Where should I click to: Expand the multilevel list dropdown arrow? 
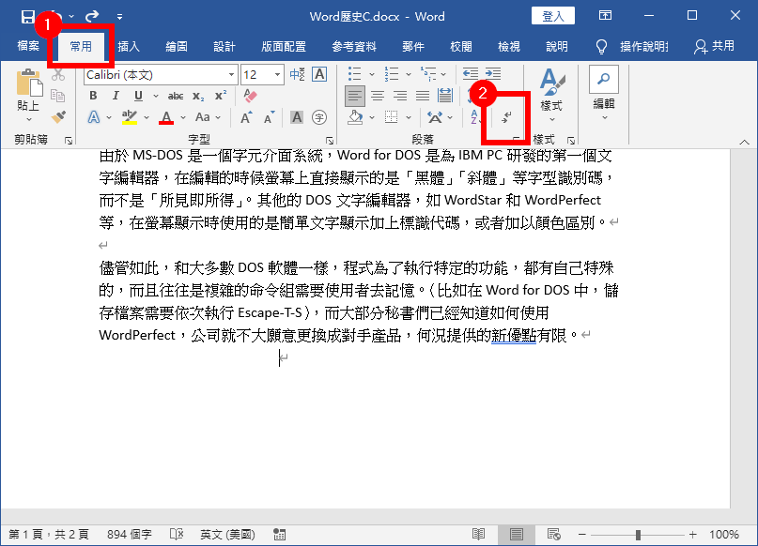(x=443, y=74)
